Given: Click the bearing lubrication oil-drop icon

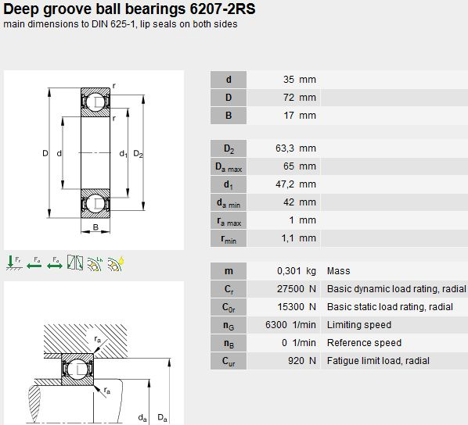Looking at the screenshot, I should tap(116, 264).
